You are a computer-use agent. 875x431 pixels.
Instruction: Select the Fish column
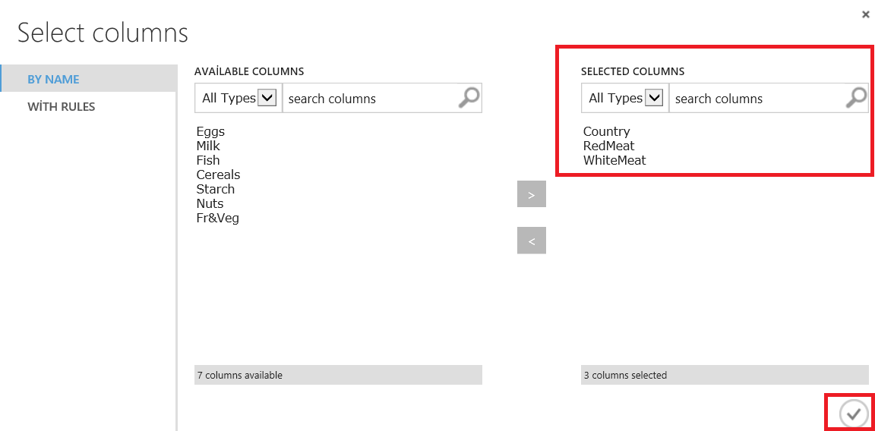[208, 160]
